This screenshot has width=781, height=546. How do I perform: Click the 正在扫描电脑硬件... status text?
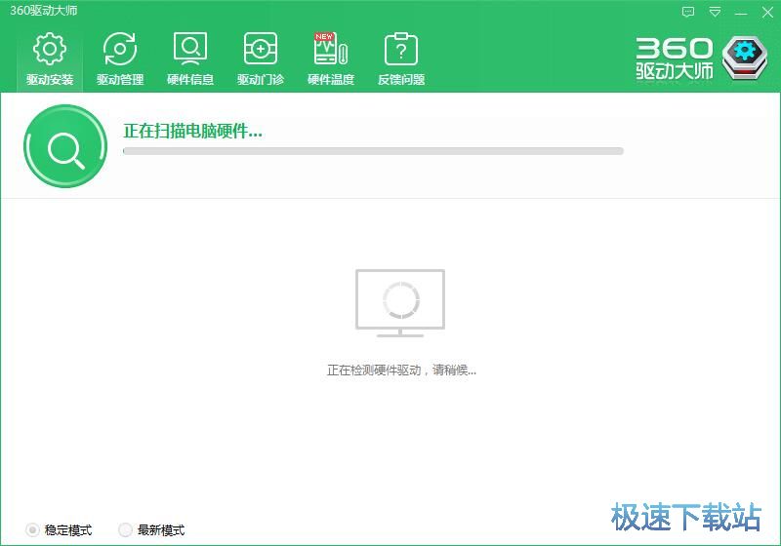(192, 132)
